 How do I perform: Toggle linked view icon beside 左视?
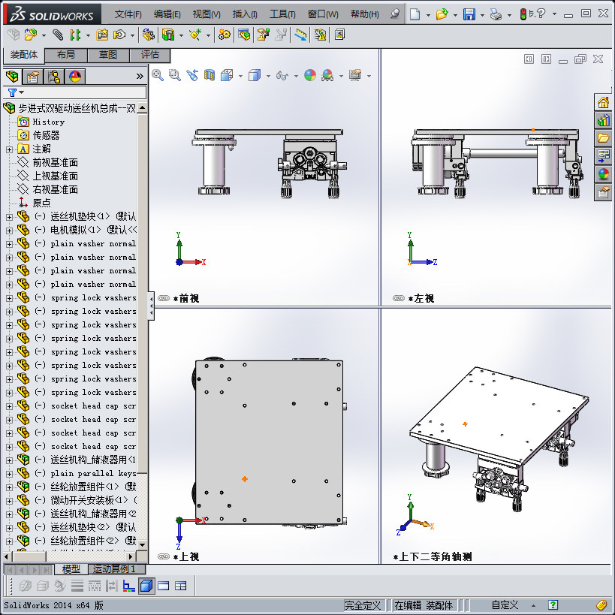pos(399,298)
